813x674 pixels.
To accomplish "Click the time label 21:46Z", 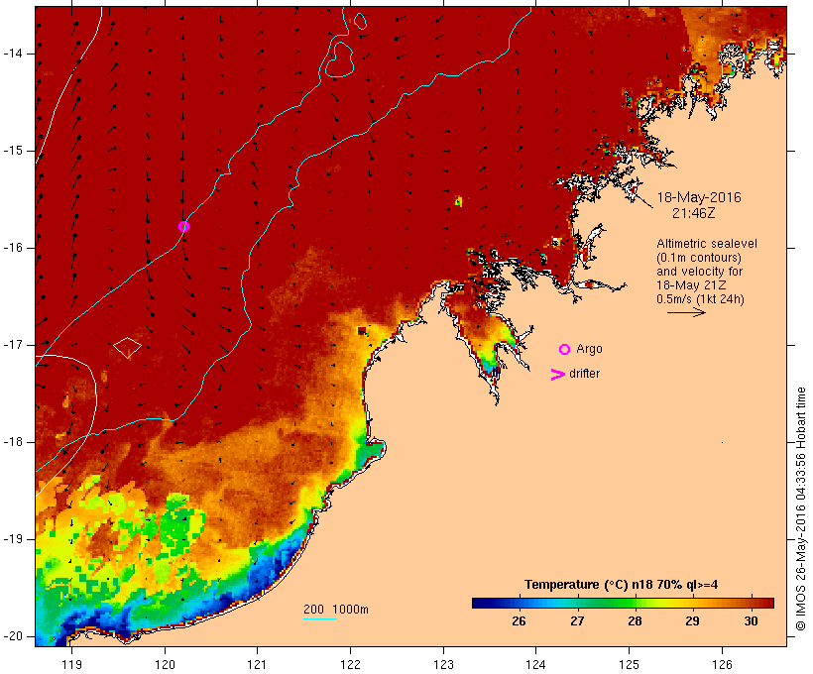I will point(694,213).
